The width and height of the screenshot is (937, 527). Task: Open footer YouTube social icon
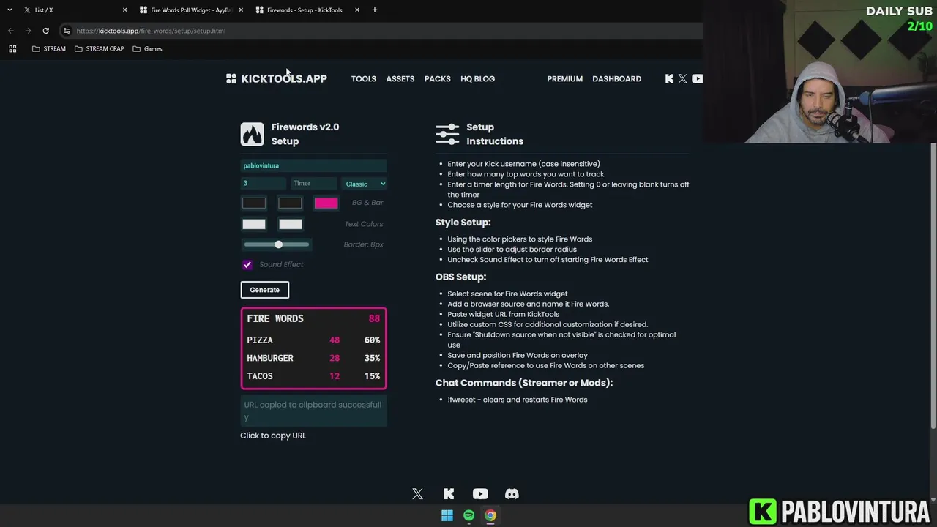(480, 494)
